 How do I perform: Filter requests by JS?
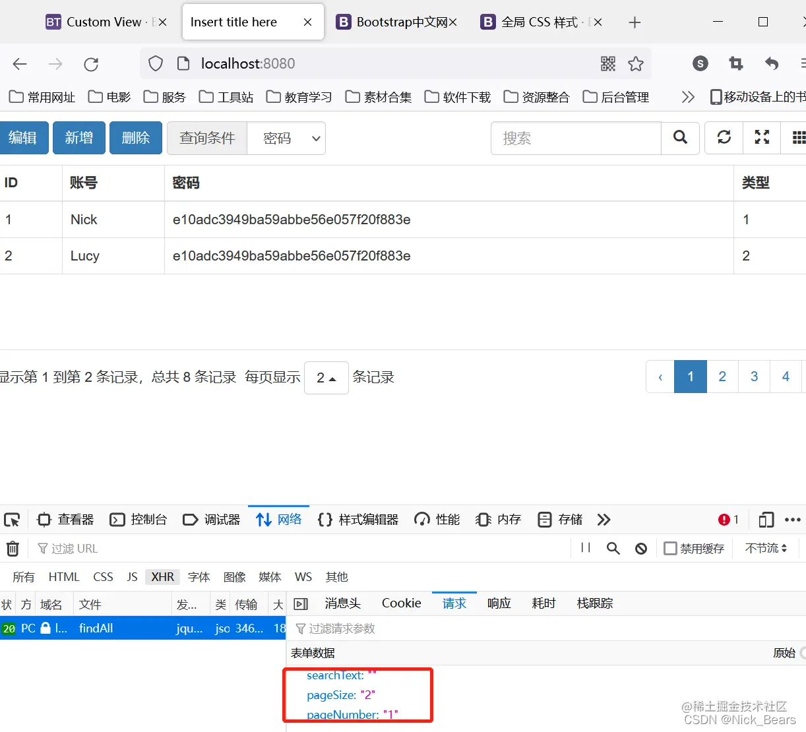[x=132, y=577]
